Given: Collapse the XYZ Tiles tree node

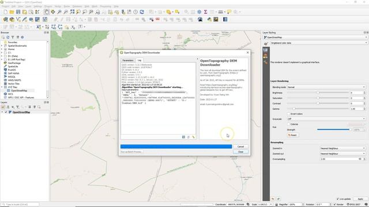Looking at the screenshot, I should point(2,87).
